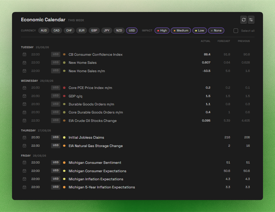The image size is (275, 212).
Task: Click the TUESDAY 25/08/26 date heading
Action: 35,47
